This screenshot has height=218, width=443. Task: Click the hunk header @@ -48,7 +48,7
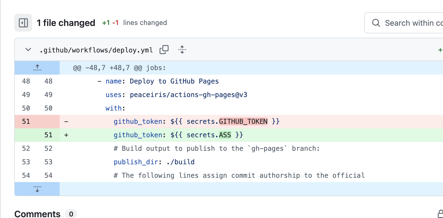click(119, 68)
